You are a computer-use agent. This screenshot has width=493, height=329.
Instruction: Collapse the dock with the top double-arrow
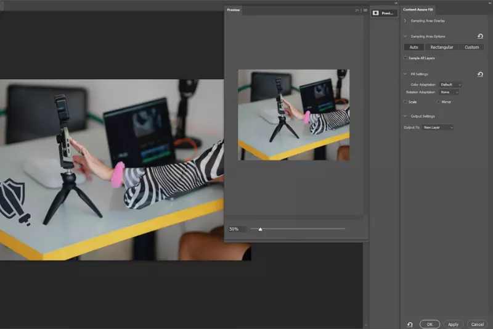tap(396, 3)
